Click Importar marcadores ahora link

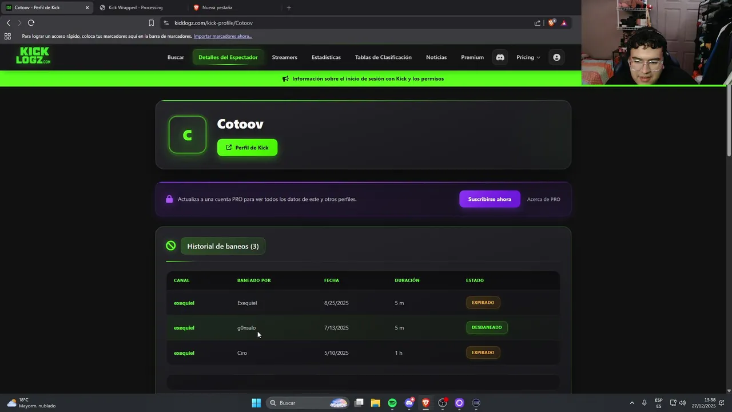[223, 36]
